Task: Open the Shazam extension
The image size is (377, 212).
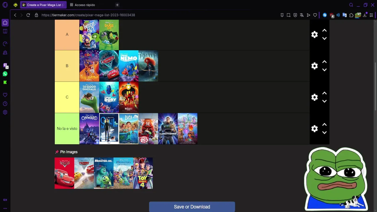Action: [x=325, y=15]
